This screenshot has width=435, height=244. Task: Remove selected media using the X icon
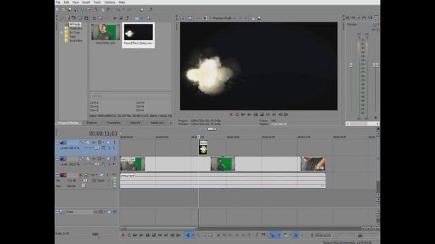click(x=94, y=18)
